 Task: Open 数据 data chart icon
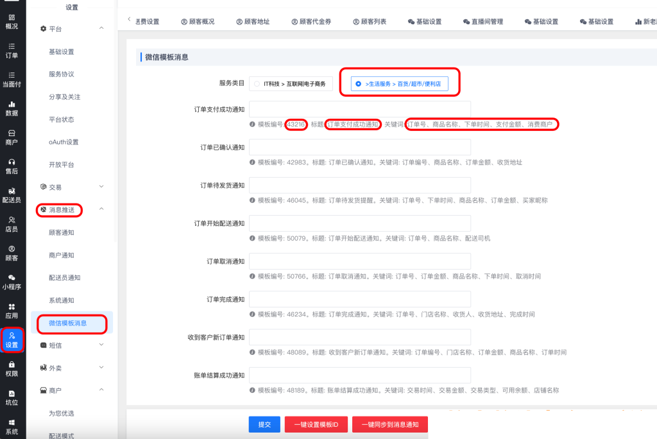[x=12, y=104]
